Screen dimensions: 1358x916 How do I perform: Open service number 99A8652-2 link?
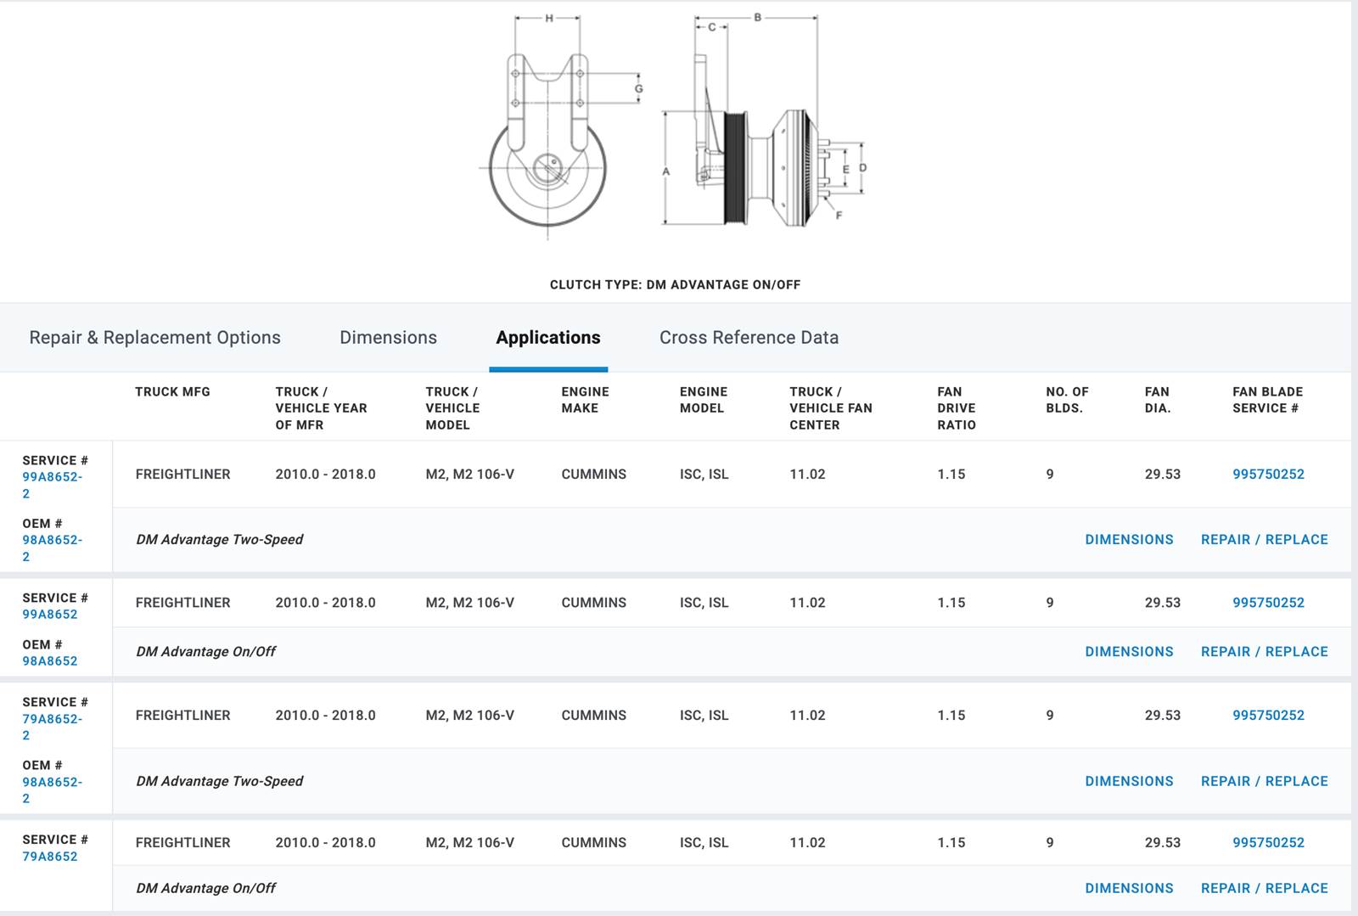coord(52,485)
